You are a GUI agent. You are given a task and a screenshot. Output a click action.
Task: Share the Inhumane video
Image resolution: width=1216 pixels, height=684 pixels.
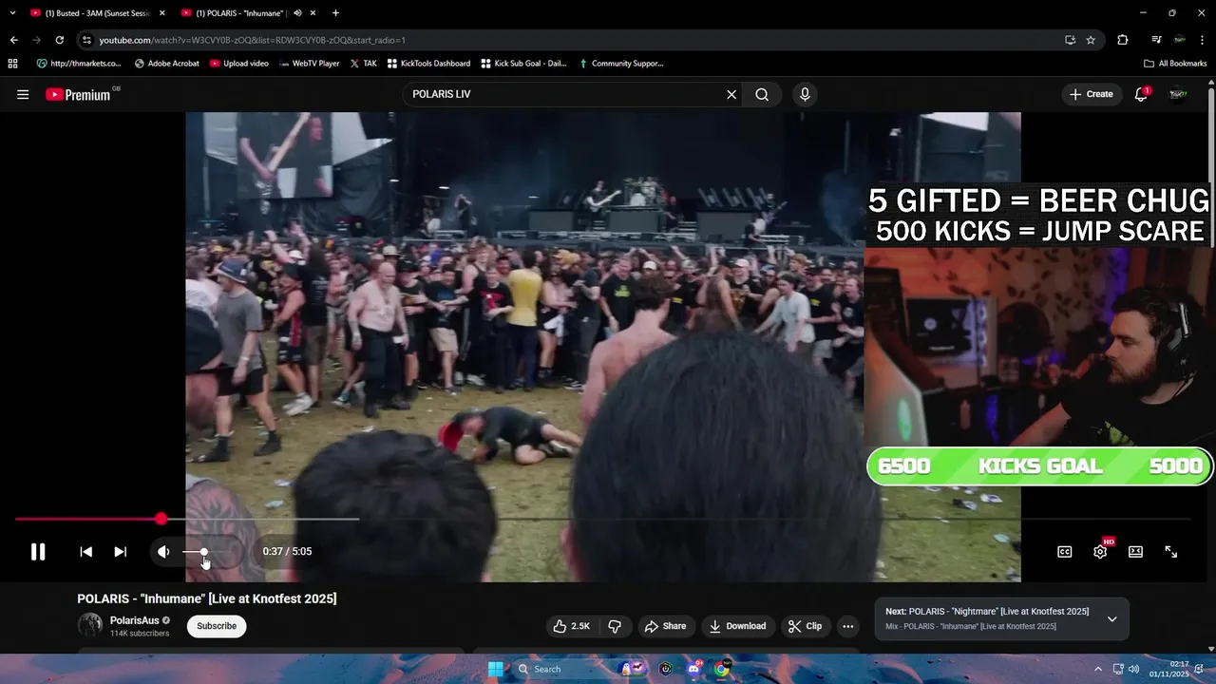[x=665, y=626]
